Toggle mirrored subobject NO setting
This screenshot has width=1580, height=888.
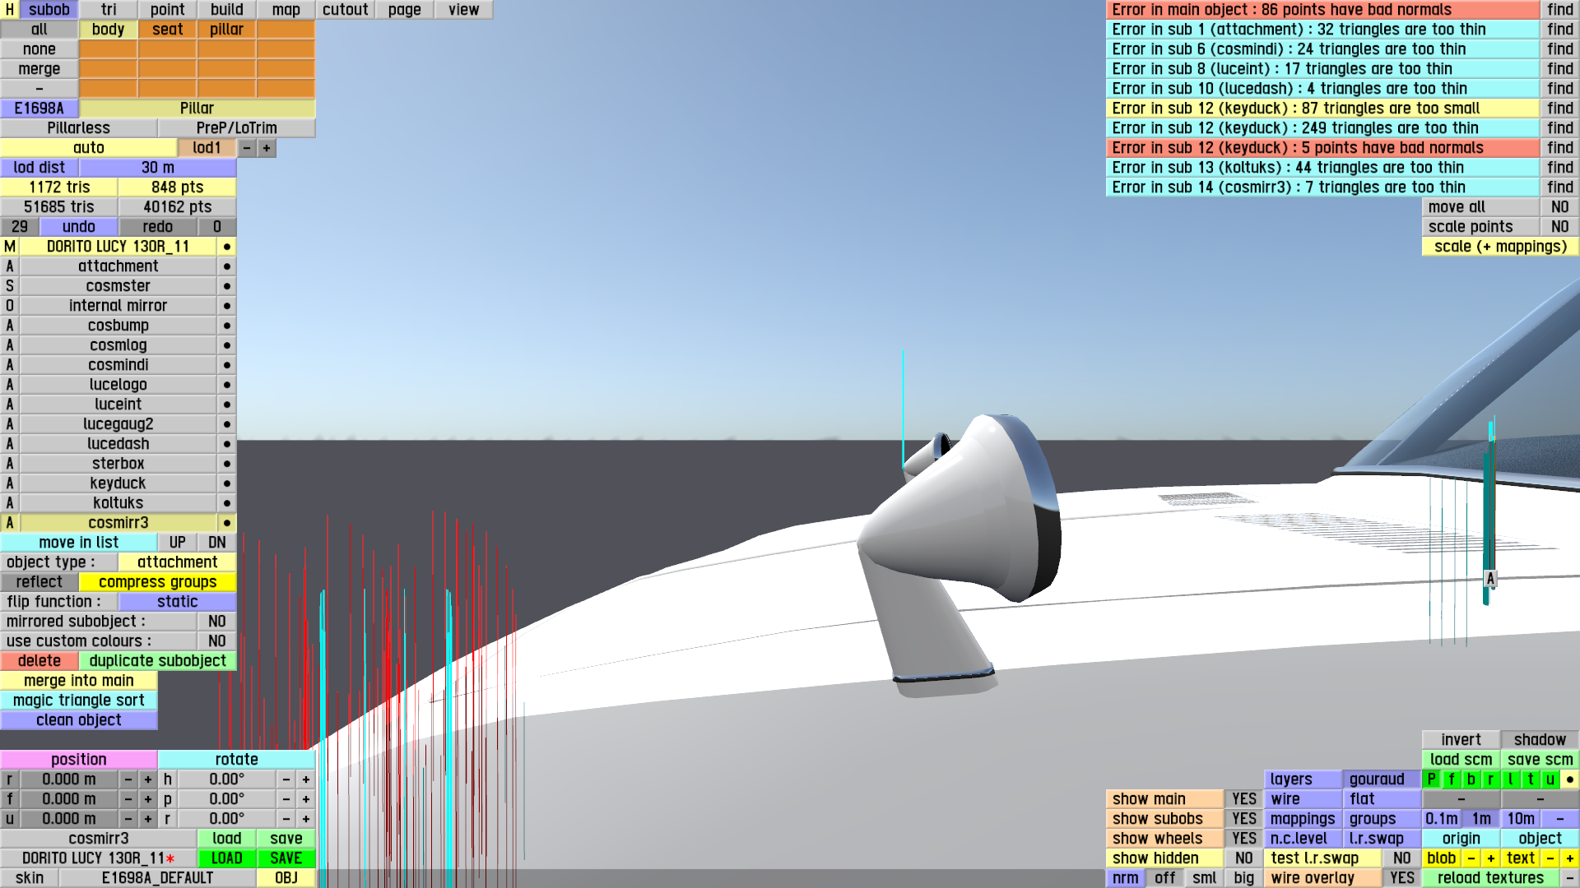tap(216, 622)
